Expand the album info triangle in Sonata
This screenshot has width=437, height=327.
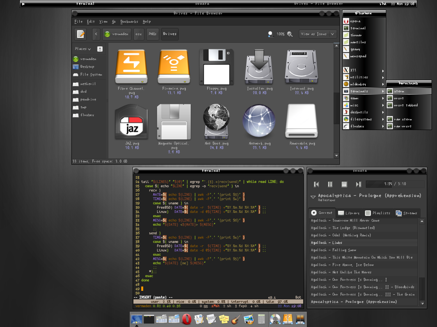(x=312, y=197)
